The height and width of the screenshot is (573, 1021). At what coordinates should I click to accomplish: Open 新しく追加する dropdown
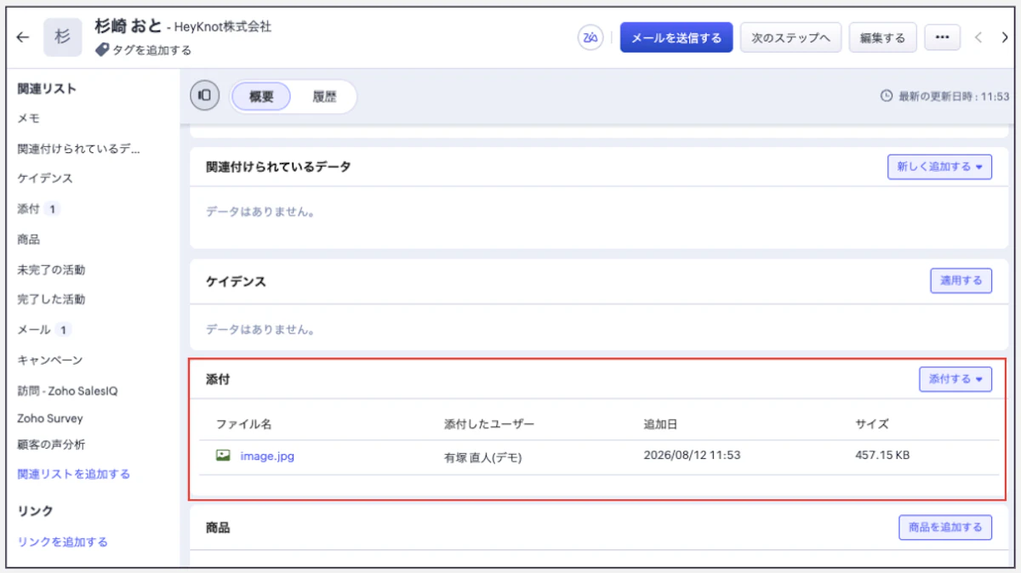tap(939, 167)
